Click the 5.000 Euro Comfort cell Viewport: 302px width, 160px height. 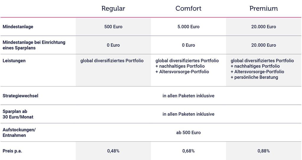[188, 27]
